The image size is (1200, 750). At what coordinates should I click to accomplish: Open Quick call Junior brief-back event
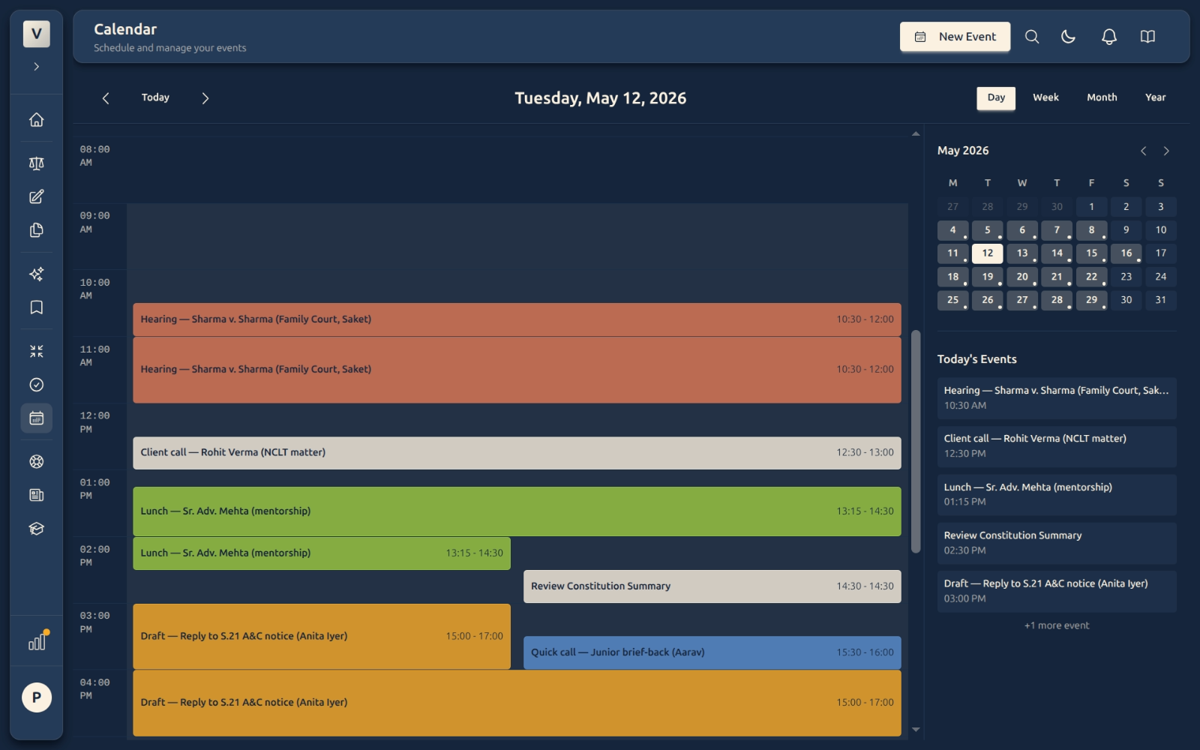(712, 652)
